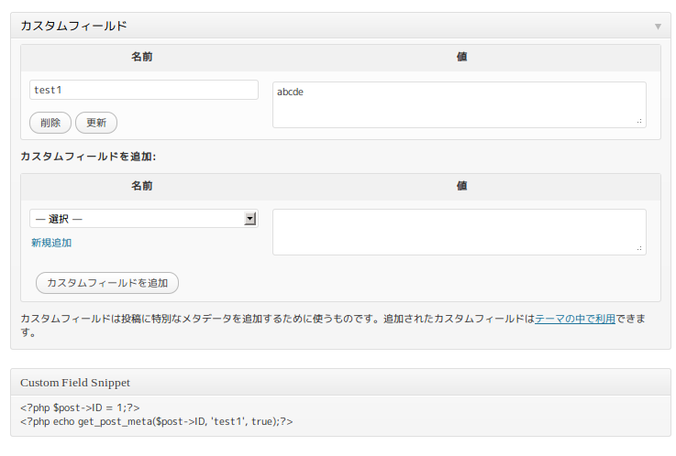
Task: Focus the name field containing test1
Action: pyautogui.click(x=144, y=90)
